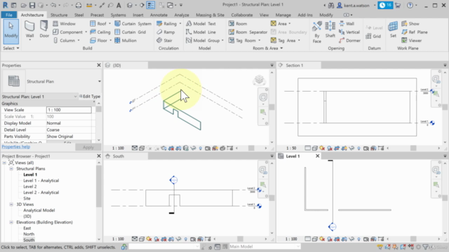
Task: Click the Grid datum tool
Action: [x=373, y=36]
